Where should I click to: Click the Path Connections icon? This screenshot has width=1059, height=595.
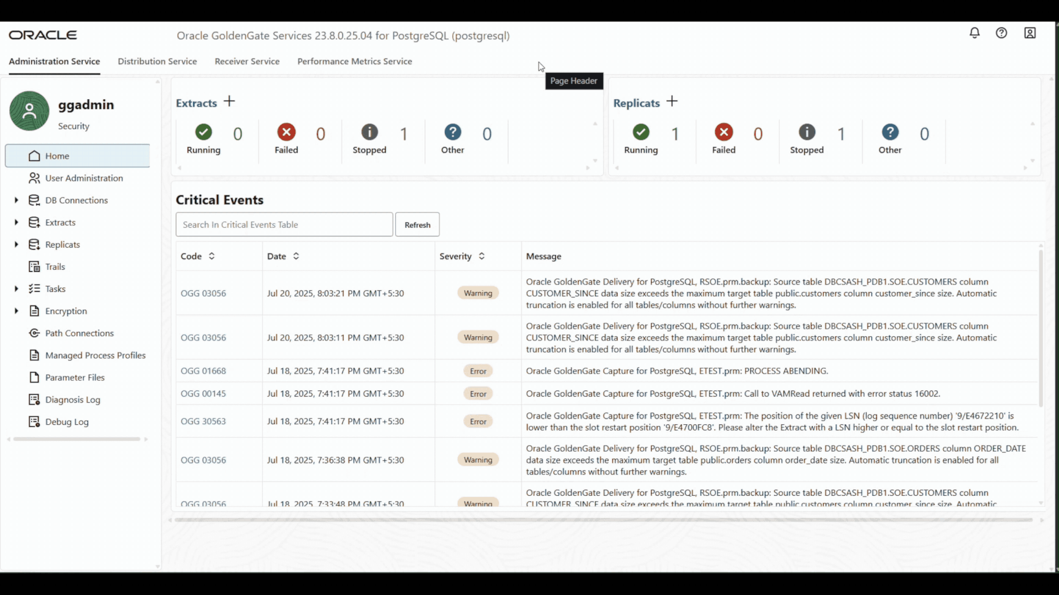pyautogui.click(x=34, y=333)
